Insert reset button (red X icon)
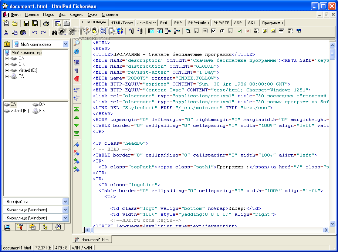This screenshot has width=338, height=252. tap(247, 31)
